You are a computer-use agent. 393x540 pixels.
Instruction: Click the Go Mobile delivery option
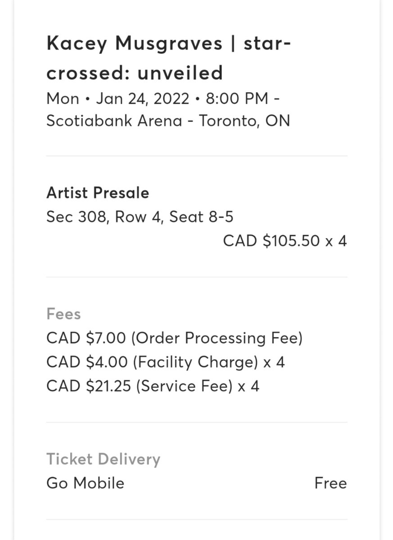coord(85,483)
